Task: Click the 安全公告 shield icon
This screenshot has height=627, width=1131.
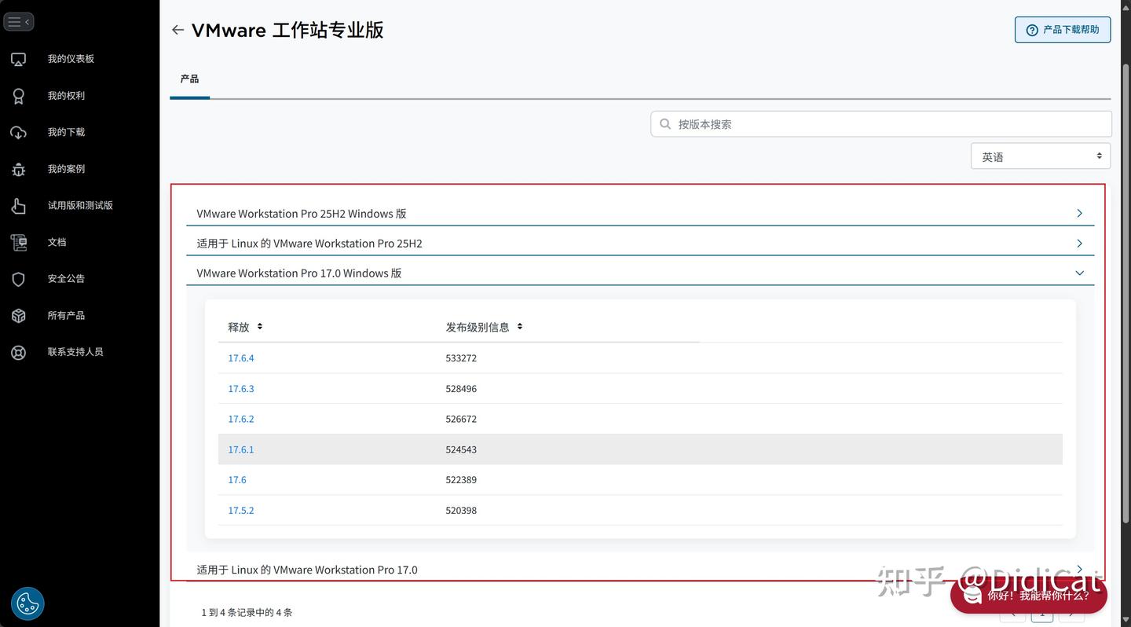Action: pyautogui.click(x=19, y=279)
